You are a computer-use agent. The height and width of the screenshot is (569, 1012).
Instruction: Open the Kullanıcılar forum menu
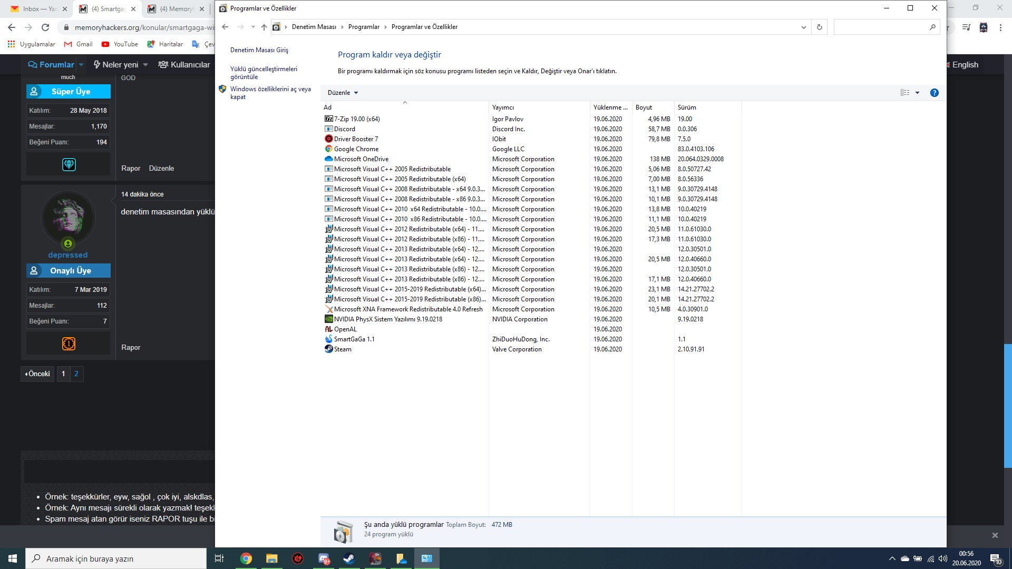pyautogui.click(x=184, y=65)
